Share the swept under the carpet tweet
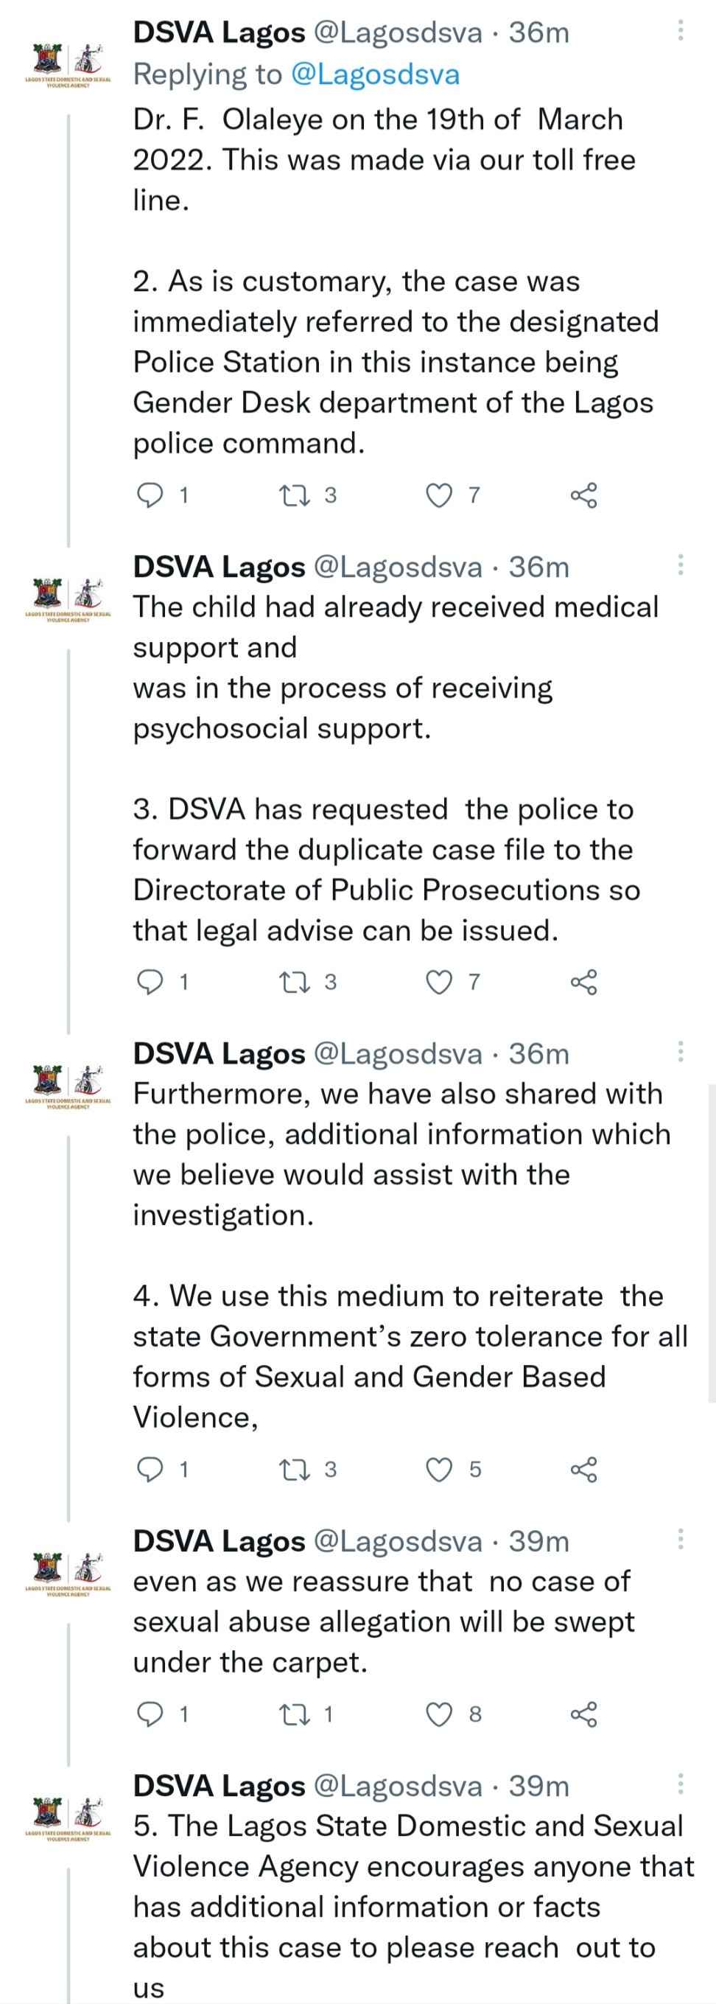 click(584, 1714)
